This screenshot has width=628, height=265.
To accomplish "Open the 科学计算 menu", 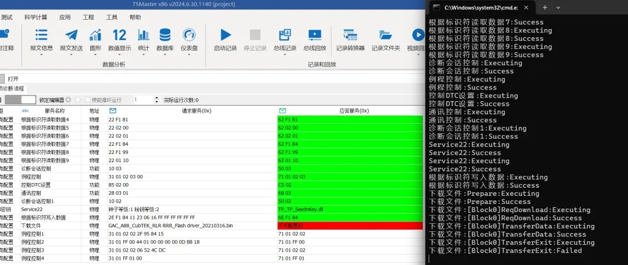I will pyautogui.click(x=35, y=17).
